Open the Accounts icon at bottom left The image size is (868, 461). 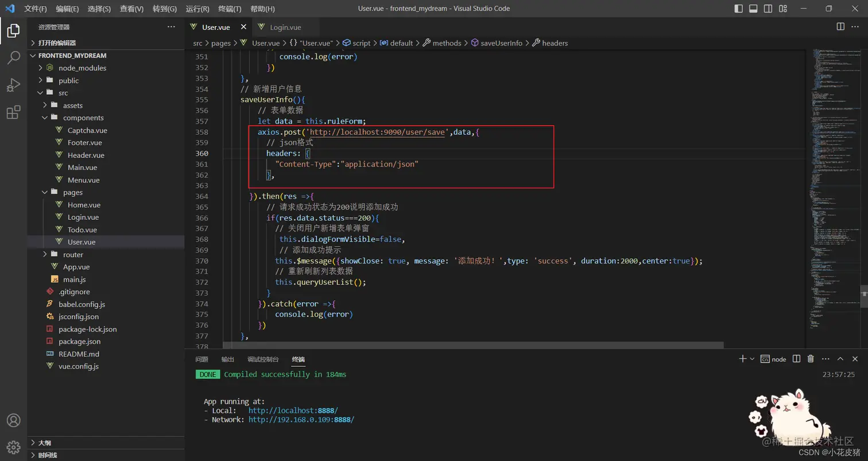click(x=13, y=420)
